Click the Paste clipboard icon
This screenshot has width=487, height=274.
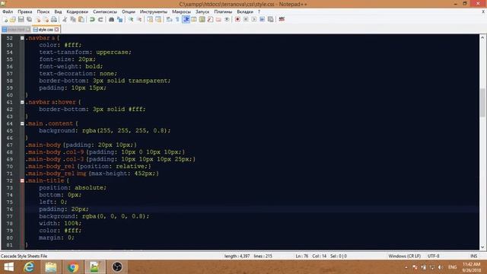click(x=81, y=20)
